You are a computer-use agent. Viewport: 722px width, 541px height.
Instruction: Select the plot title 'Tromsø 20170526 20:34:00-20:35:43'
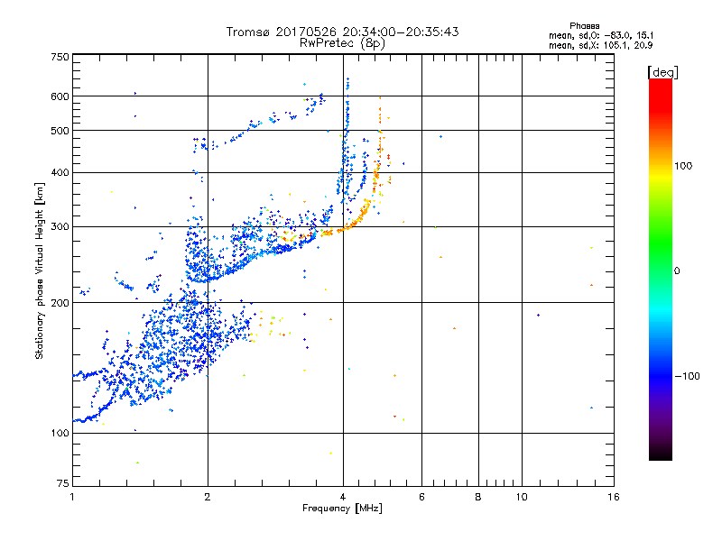[342, 32]
